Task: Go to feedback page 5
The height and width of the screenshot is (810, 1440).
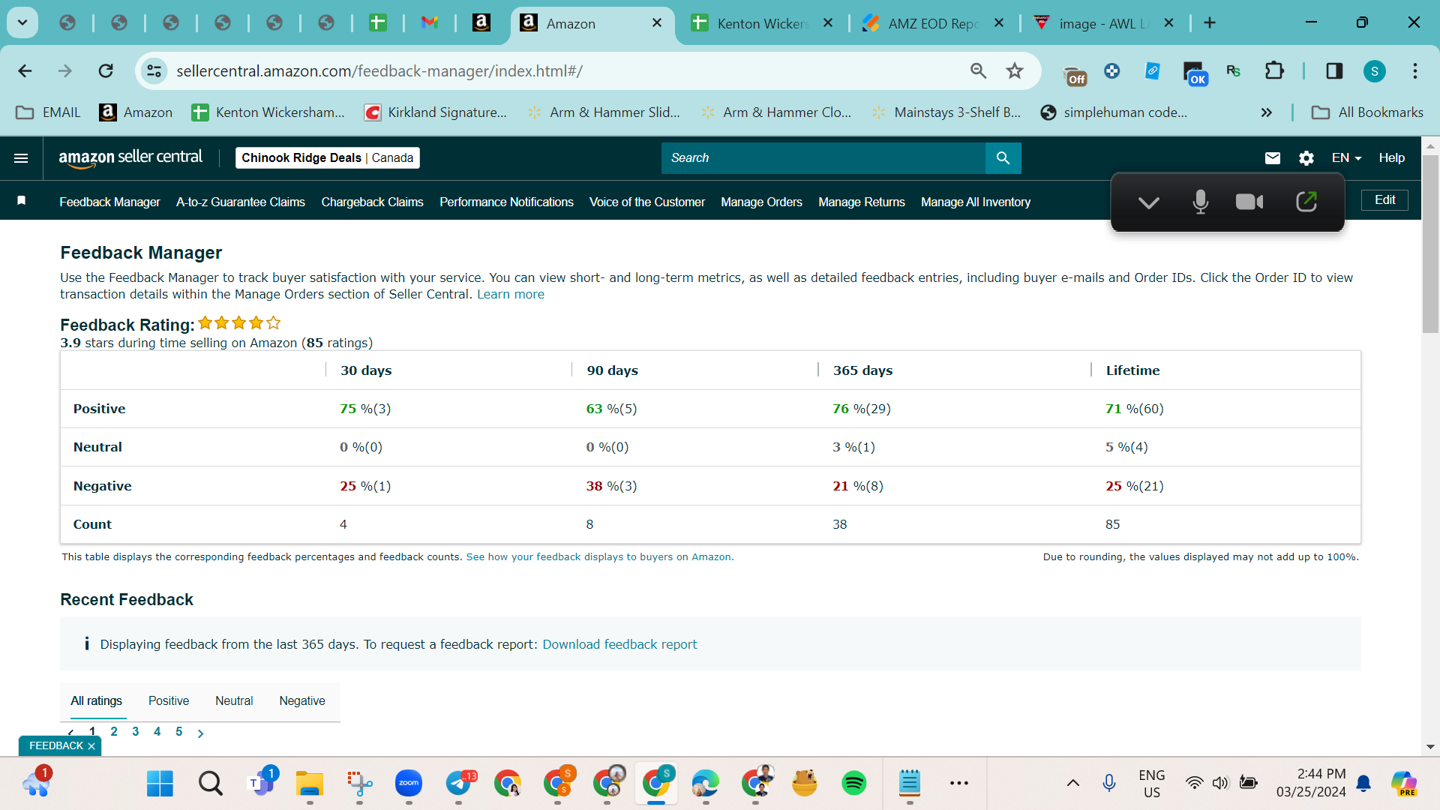Action: 178,732
